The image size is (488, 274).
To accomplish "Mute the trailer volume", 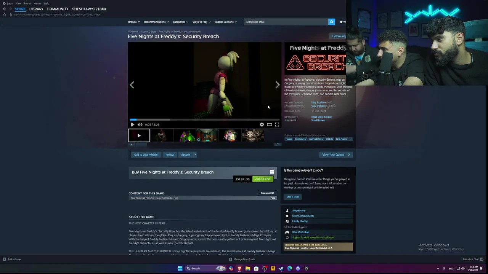I will coord(140,124).
